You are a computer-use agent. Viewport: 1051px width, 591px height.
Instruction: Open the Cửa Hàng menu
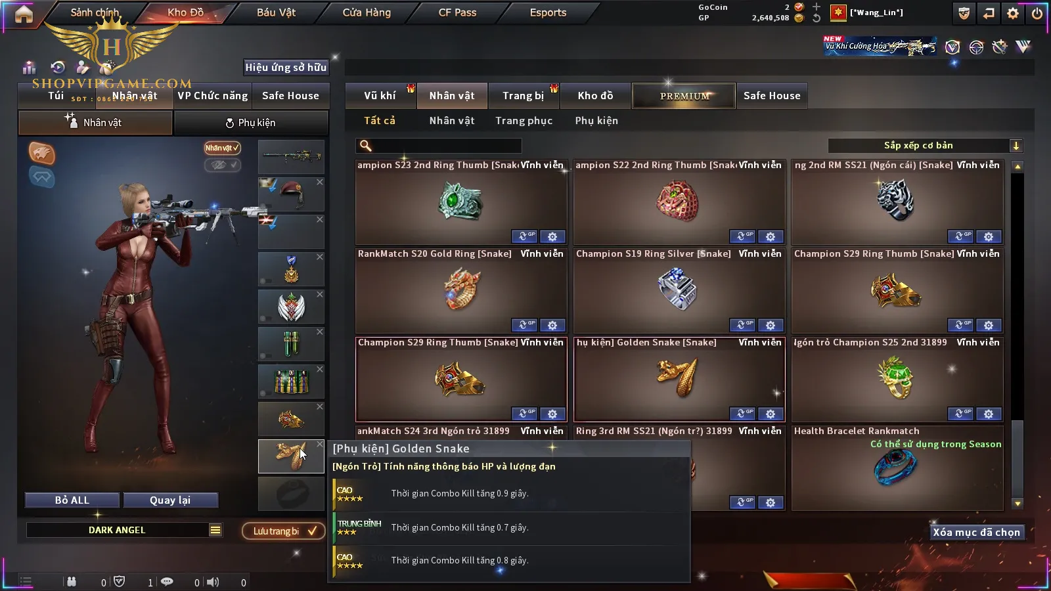pyautogui.click(x=367, y=12)
